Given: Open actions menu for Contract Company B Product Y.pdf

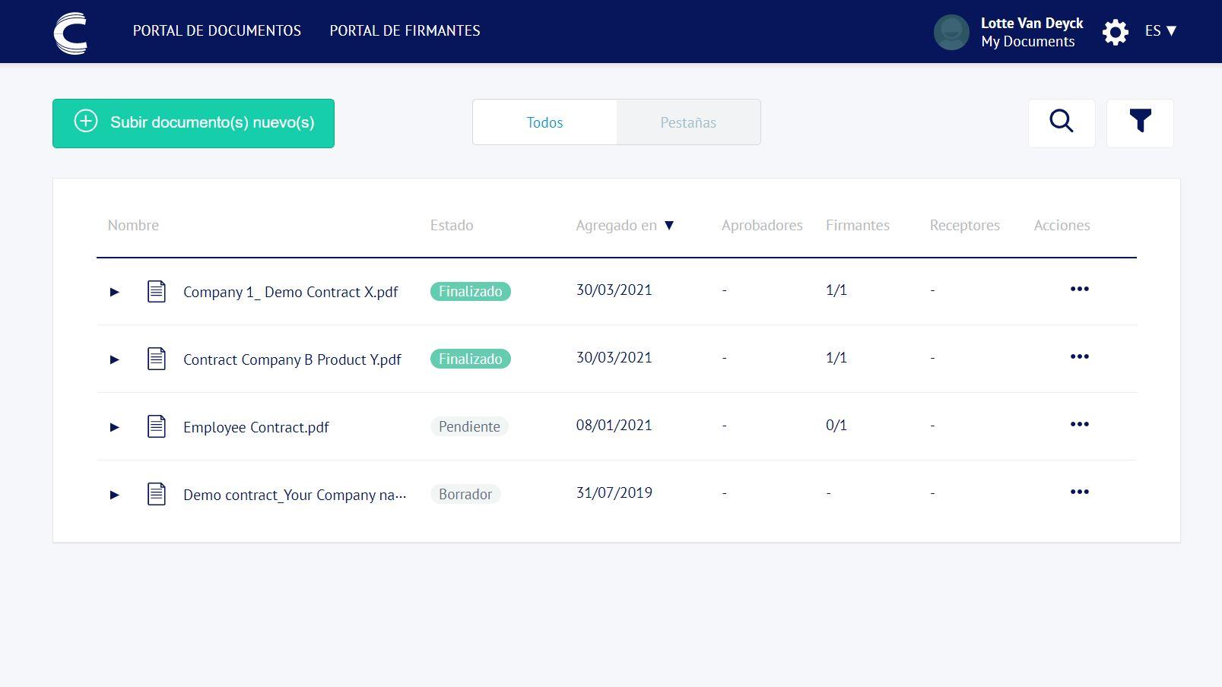Looking at the screenshot, I should (1079, 356).
